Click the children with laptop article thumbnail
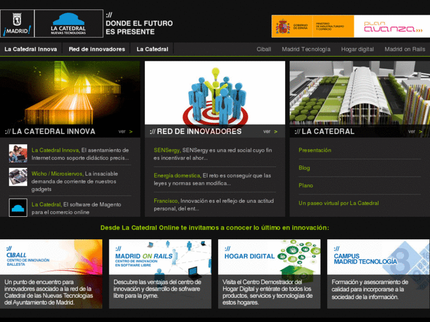The width and height of the screenshot is (430, 322). pyautogui.click(x=18, y=154)
